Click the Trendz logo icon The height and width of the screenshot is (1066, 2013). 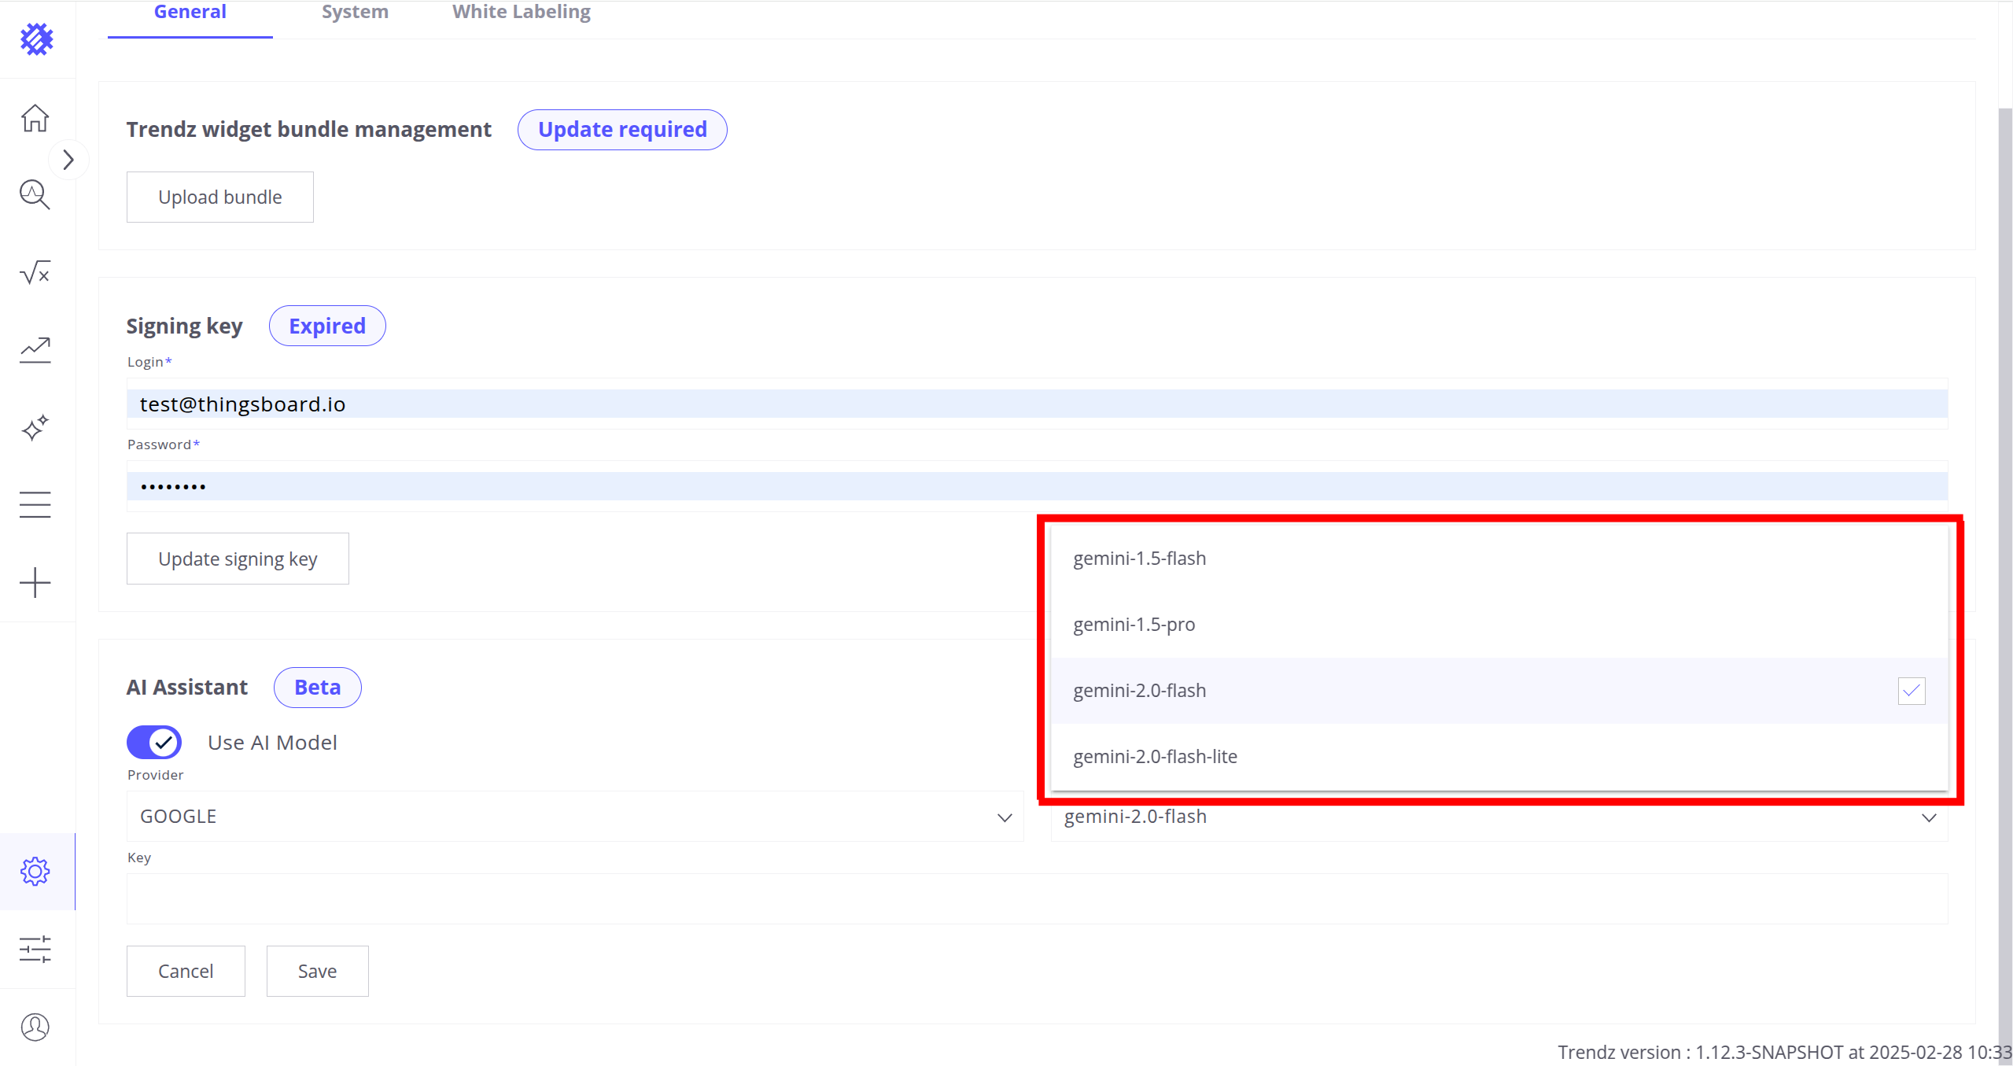click(36, 39)
